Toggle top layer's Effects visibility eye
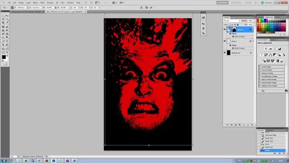Image resolution: width=289 pixels, height=163 pixels. coord(230,34)
